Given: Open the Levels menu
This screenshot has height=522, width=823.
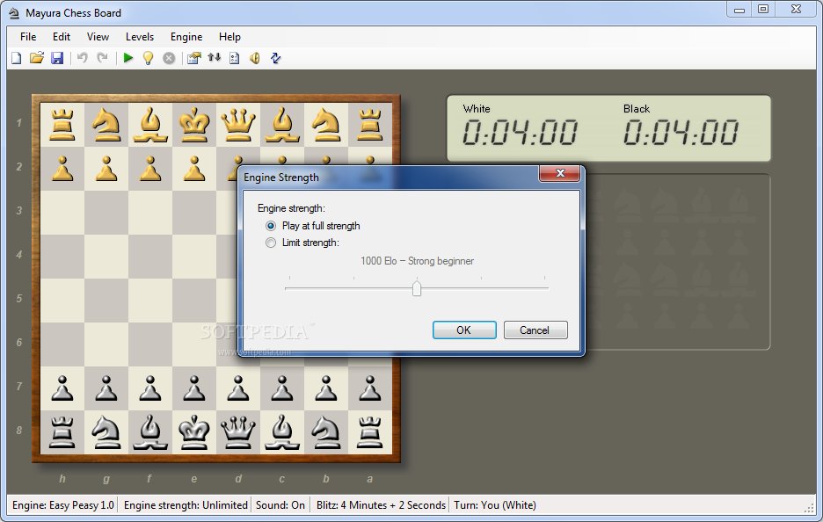Looking at the screenshot, I should click(140, 37).
